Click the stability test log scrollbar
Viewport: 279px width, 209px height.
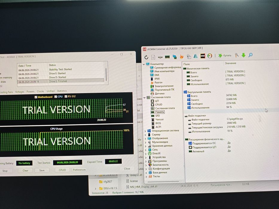tap(106, 74)
